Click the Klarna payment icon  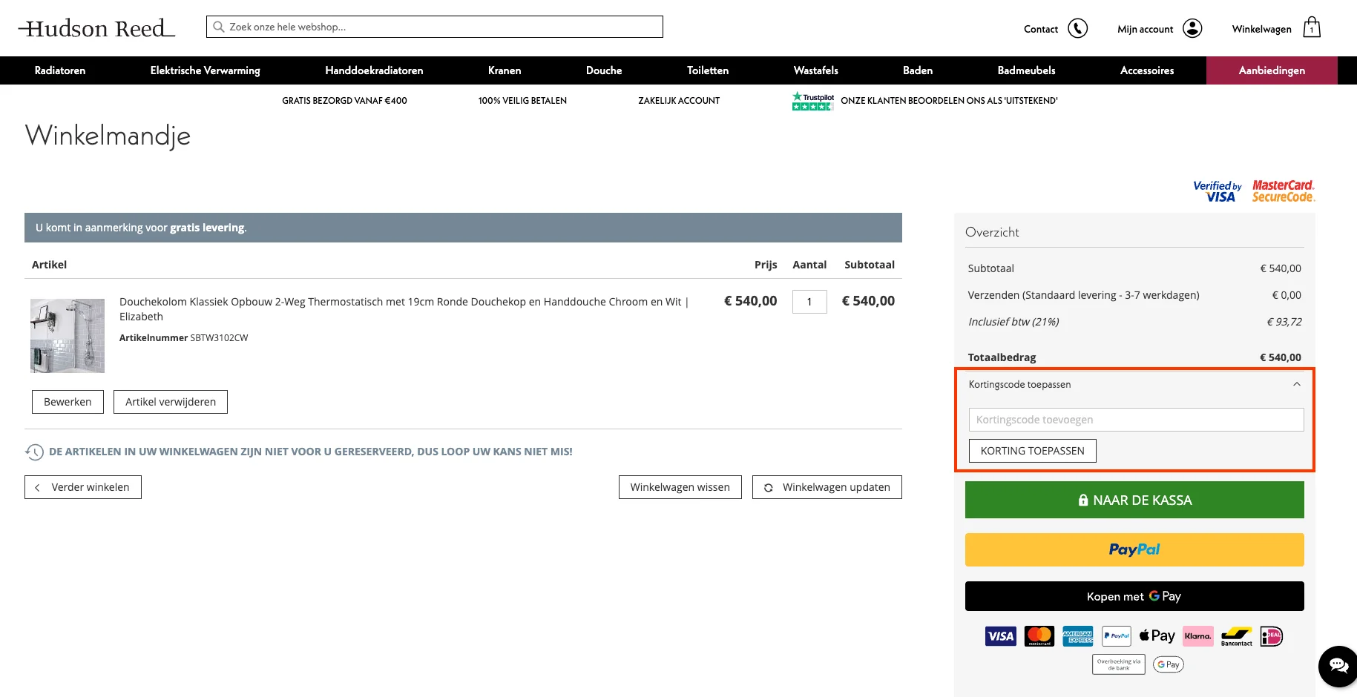(1197, 636)
